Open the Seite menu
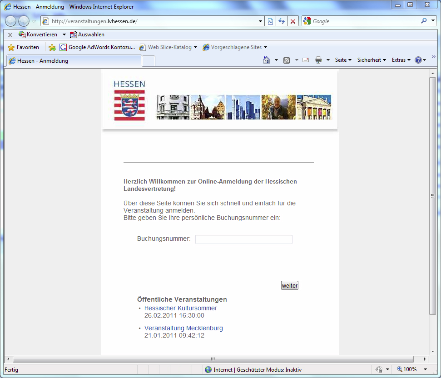The image size is (441, 378). [343, 60]
